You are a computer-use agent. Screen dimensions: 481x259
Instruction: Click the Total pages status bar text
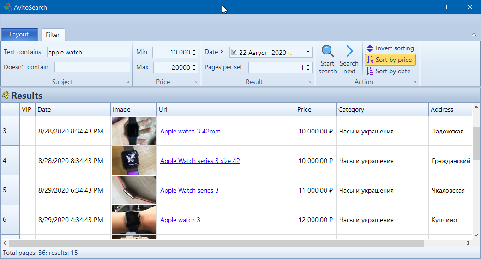(40, 253)
